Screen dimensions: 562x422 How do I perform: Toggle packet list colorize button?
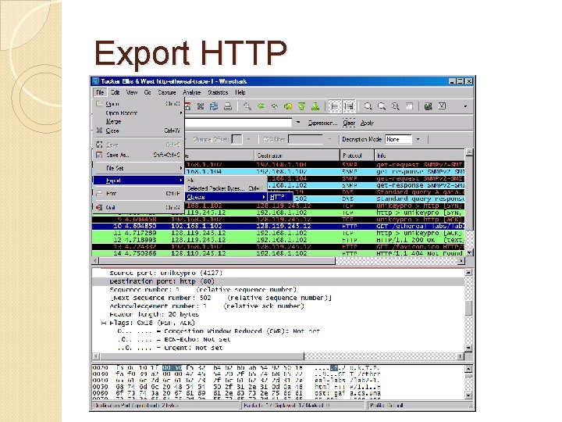pyautogui.click(x=334, y=106)
